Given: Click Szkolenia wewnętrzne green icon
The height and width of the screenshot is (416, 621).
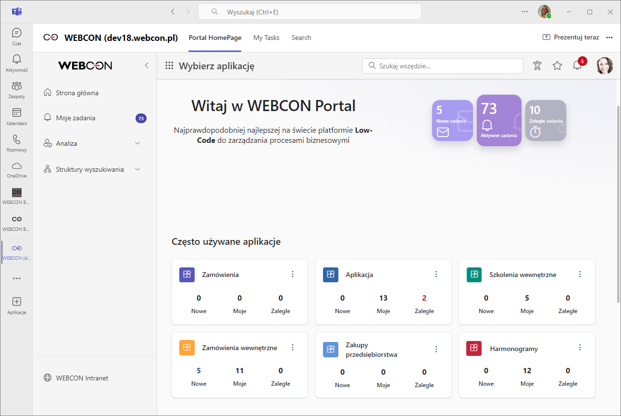Looking at the screenshot, I should 474,275.
